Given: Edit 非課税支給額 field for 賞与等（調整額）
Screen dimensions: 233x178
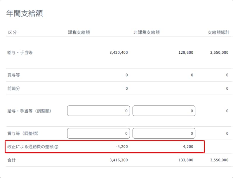Looking at the screenshot, I should tap(164, 133).
